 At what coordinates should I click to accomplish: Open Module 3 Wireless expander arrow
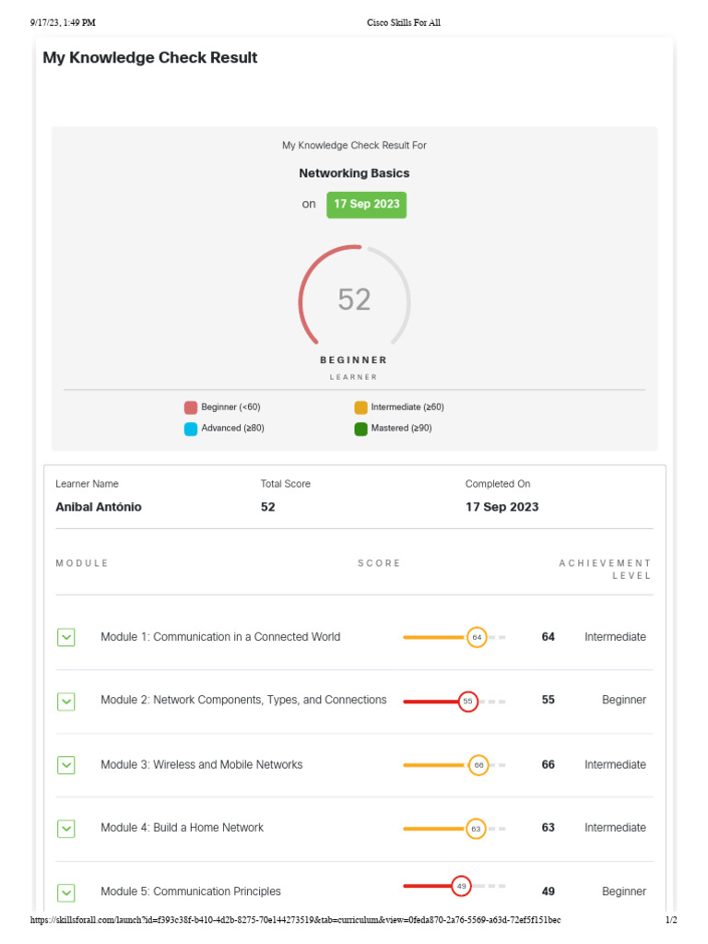pyautogui.click(x=66, y=765)
